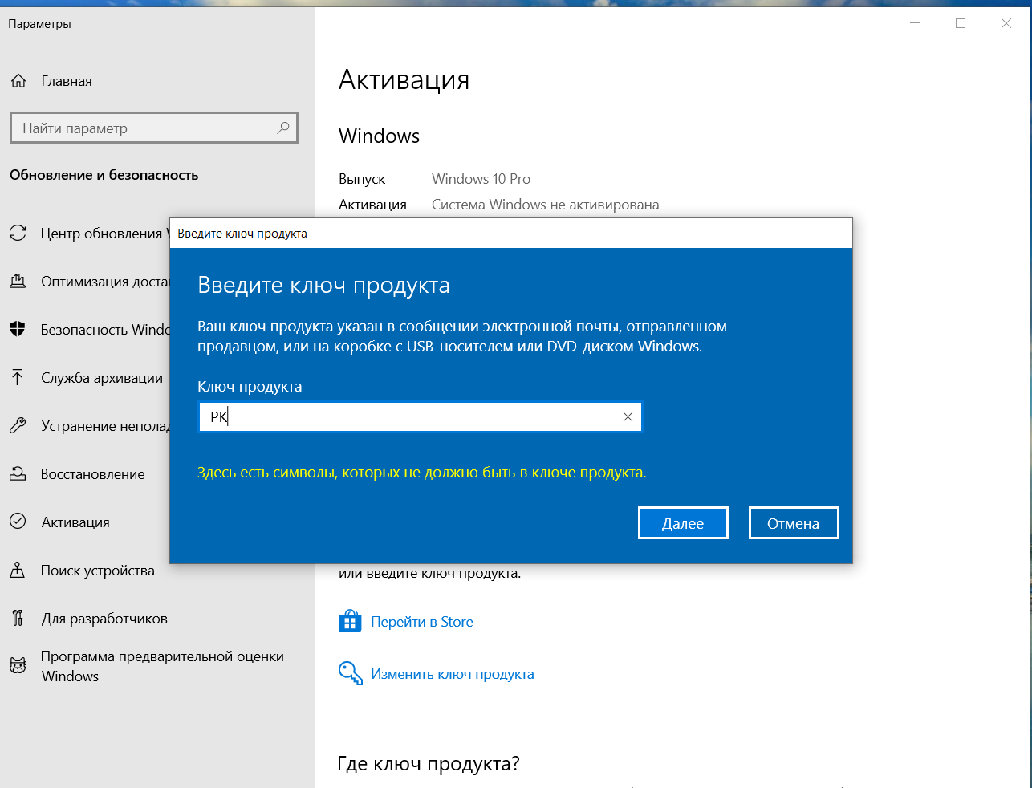Click the Изменить ключ продукта link

pos(453,674)
